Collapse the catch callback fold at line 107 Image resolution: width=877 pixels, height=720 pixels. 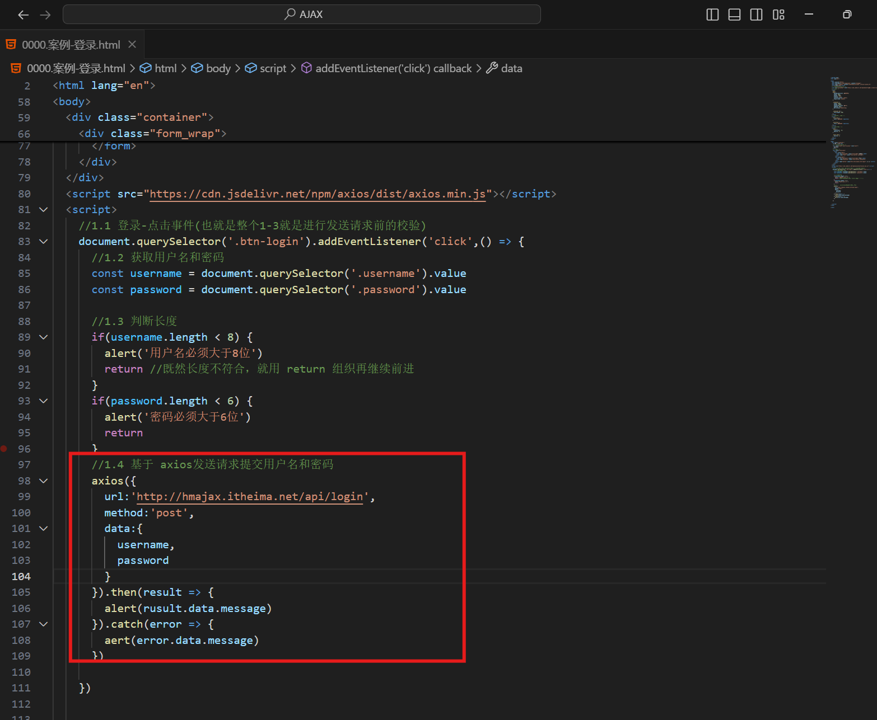tap(43, 624)
